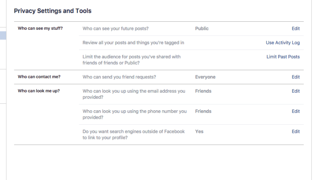
Task: Click the 'Who can look me up?' section label
Action: coord(39,91)
